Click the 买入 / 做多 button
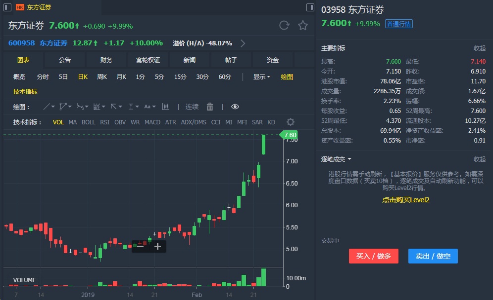Screen dimensions: 493x300 click(x=374, y=256)
